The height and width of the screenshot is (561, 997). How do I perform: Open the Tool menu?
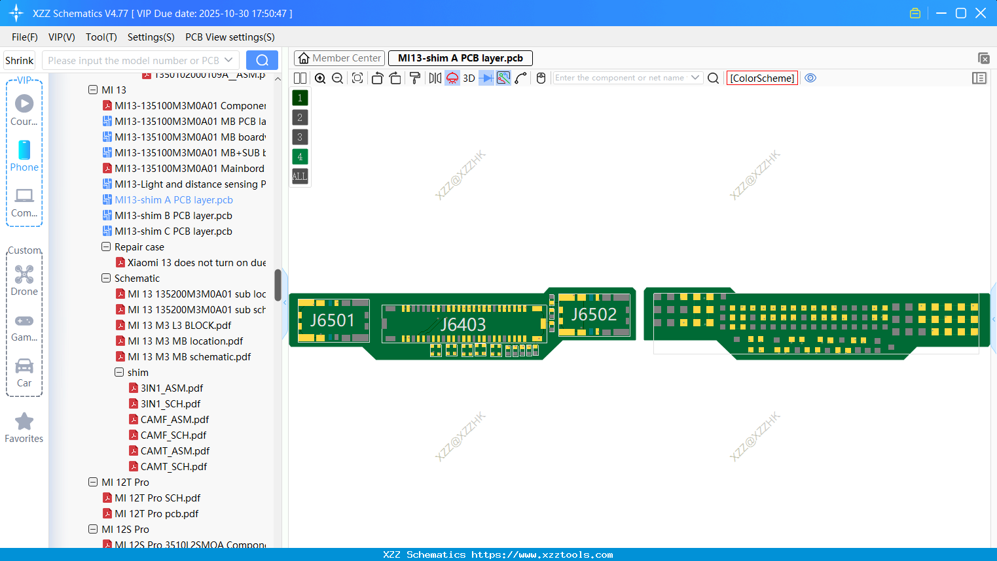click(101, 37)
